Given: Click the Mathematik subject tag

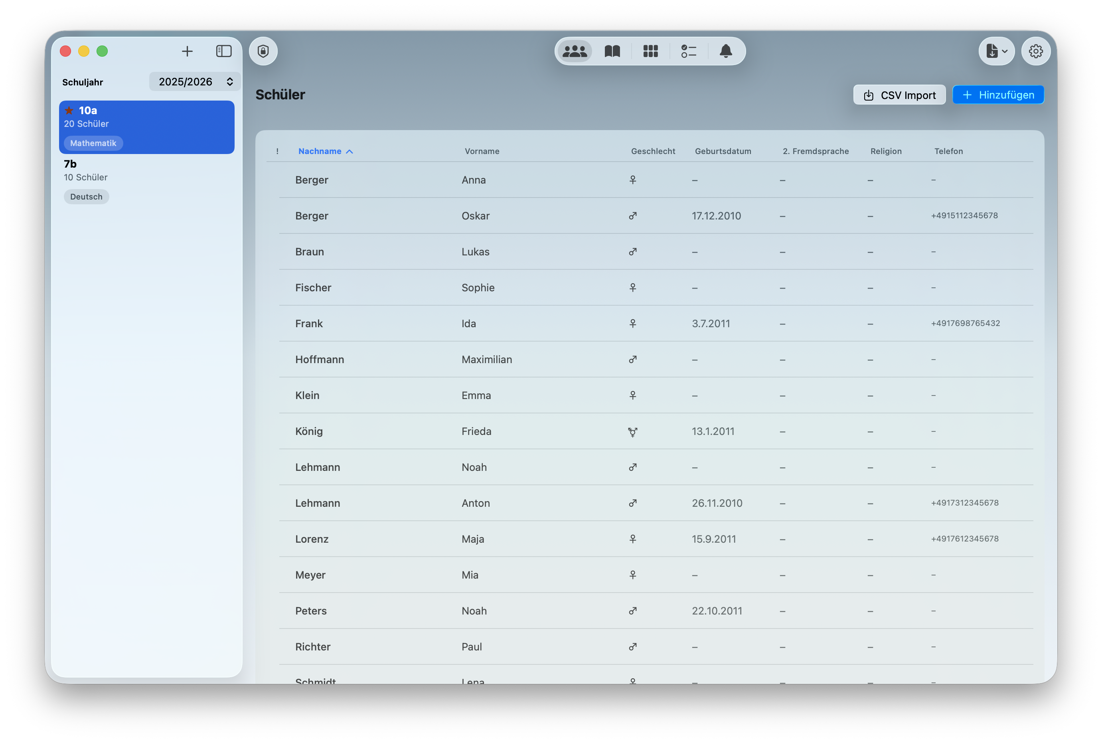Looking at the screenshot, I should pyautogui.click(x=93, y=143).
